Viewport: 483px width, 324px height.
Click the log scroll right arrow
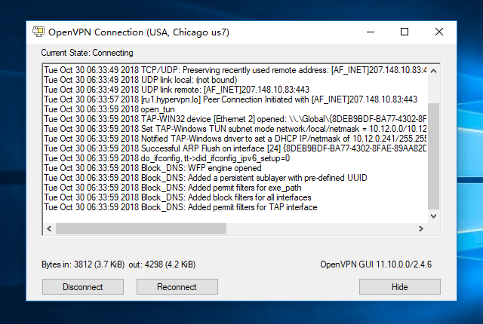tap(421, 229)
